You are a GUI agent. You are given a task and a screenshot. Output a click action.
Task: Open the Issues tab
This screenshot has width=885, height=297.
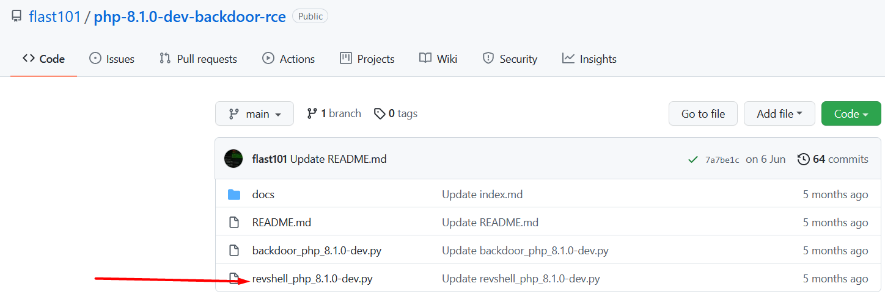pyautogui.click(x=112, y=59)
